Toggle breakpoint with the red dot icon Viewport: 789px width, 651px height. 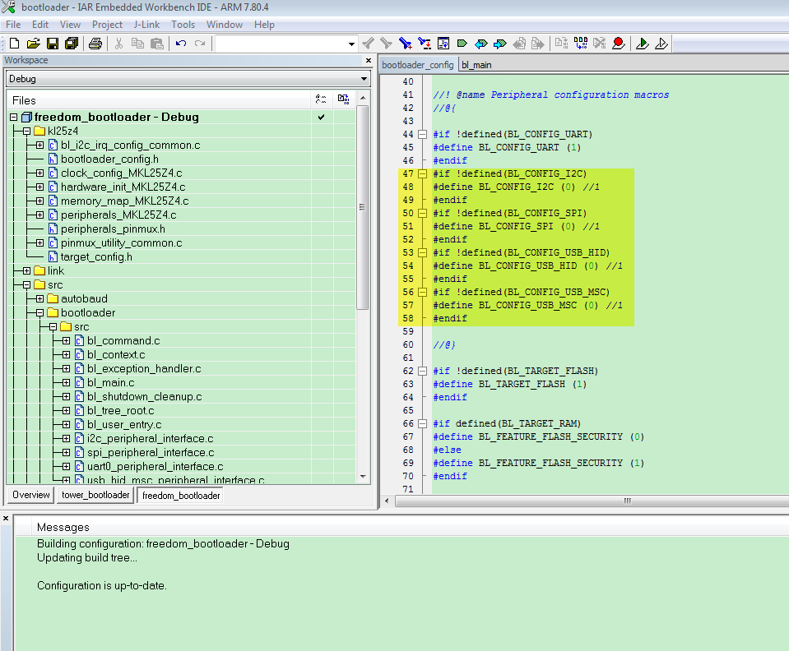point(619,44)
